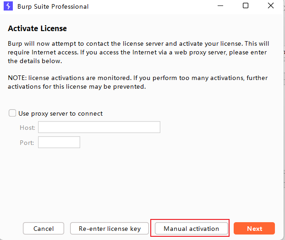Maximize the Burp Suite Professional window
The height and width of the screenshot is (240, 285).
tap(246, 6)
